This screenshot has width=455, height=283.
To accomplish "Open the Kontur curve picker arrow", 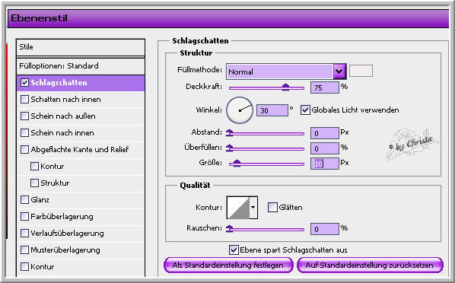I will pos(253,207).
